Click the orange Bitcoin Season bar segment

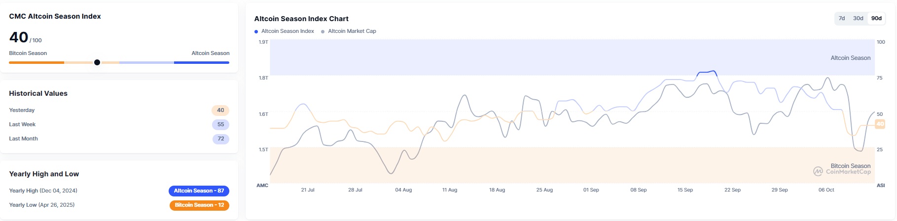(x=36, y=62)
